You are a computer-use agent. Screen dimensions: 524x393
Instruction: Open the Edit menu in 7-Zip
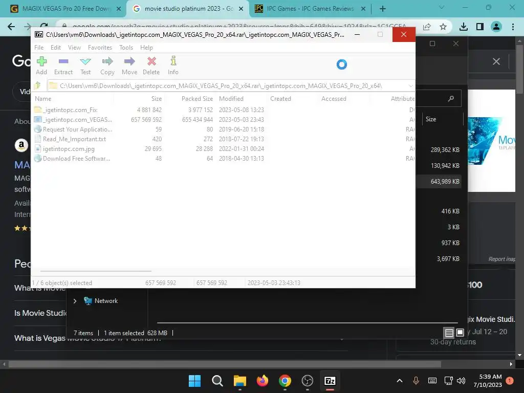click(x=55, y=48)
